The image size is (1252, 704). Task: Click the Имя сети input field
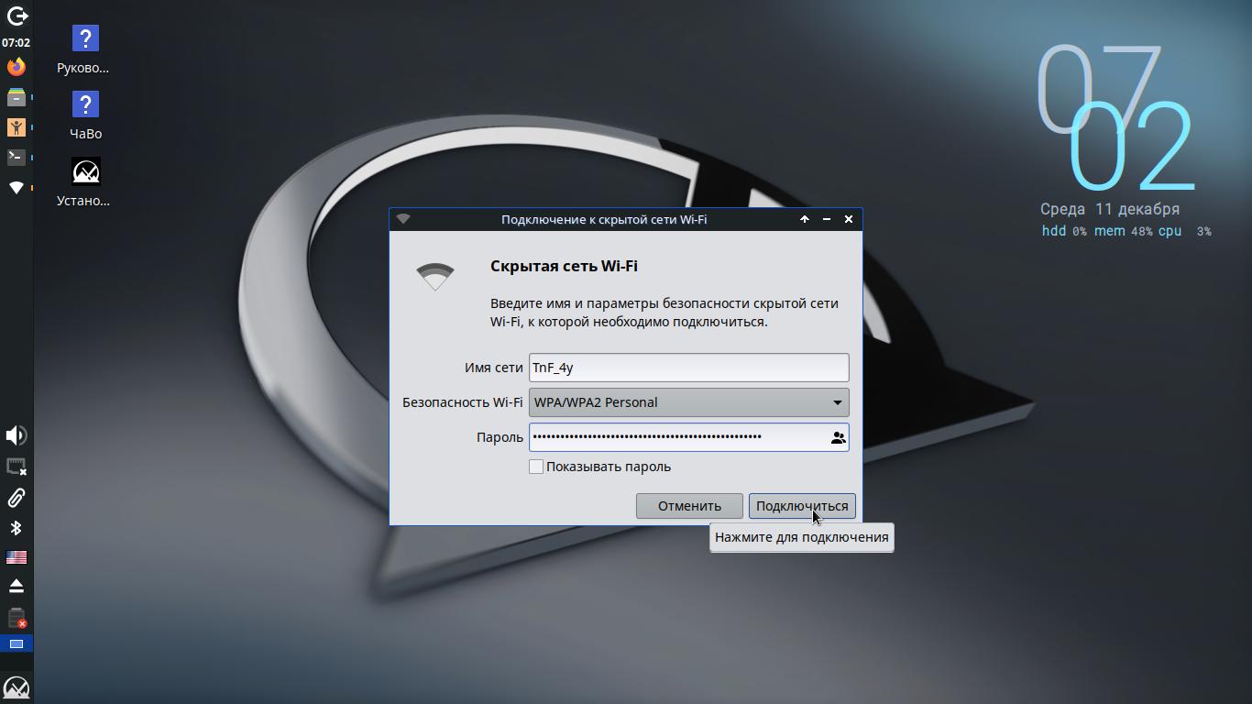(689, 368)
